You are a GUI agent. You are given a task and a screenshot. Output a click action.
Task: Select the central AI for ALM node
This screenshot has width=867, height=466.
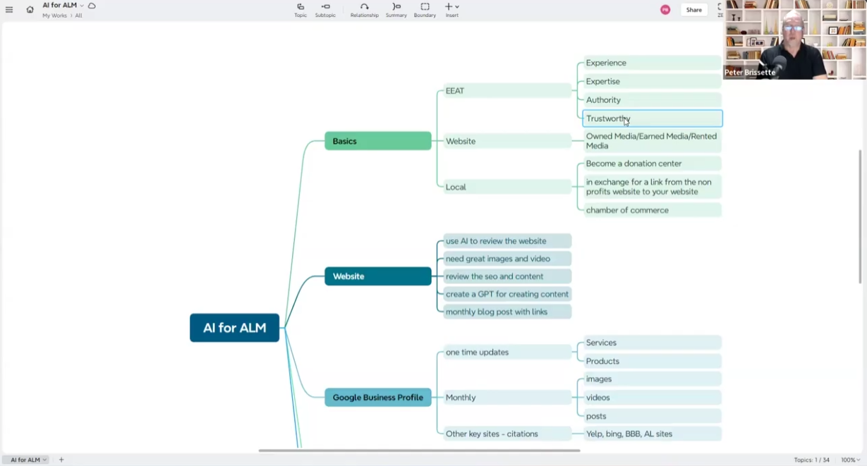click(x=234, y=328)
